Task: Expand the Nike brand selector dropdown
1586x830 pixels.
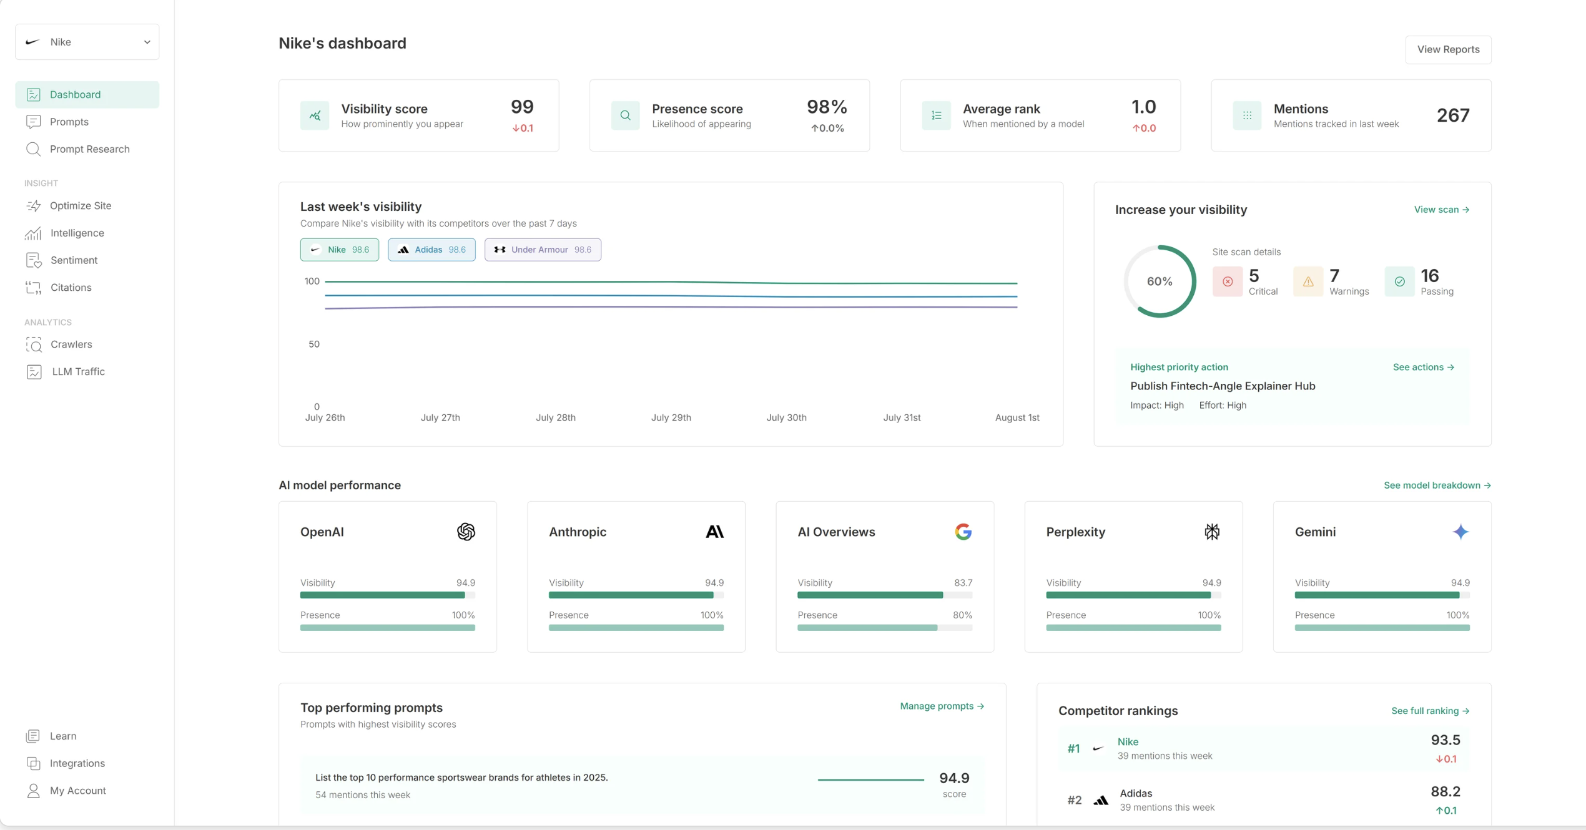Action: tap(87, 42)
